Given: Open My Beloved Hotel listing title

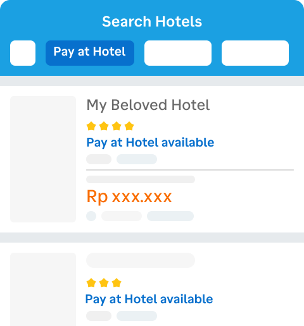Looking at the screenshot, I should (x=148, y=105).
